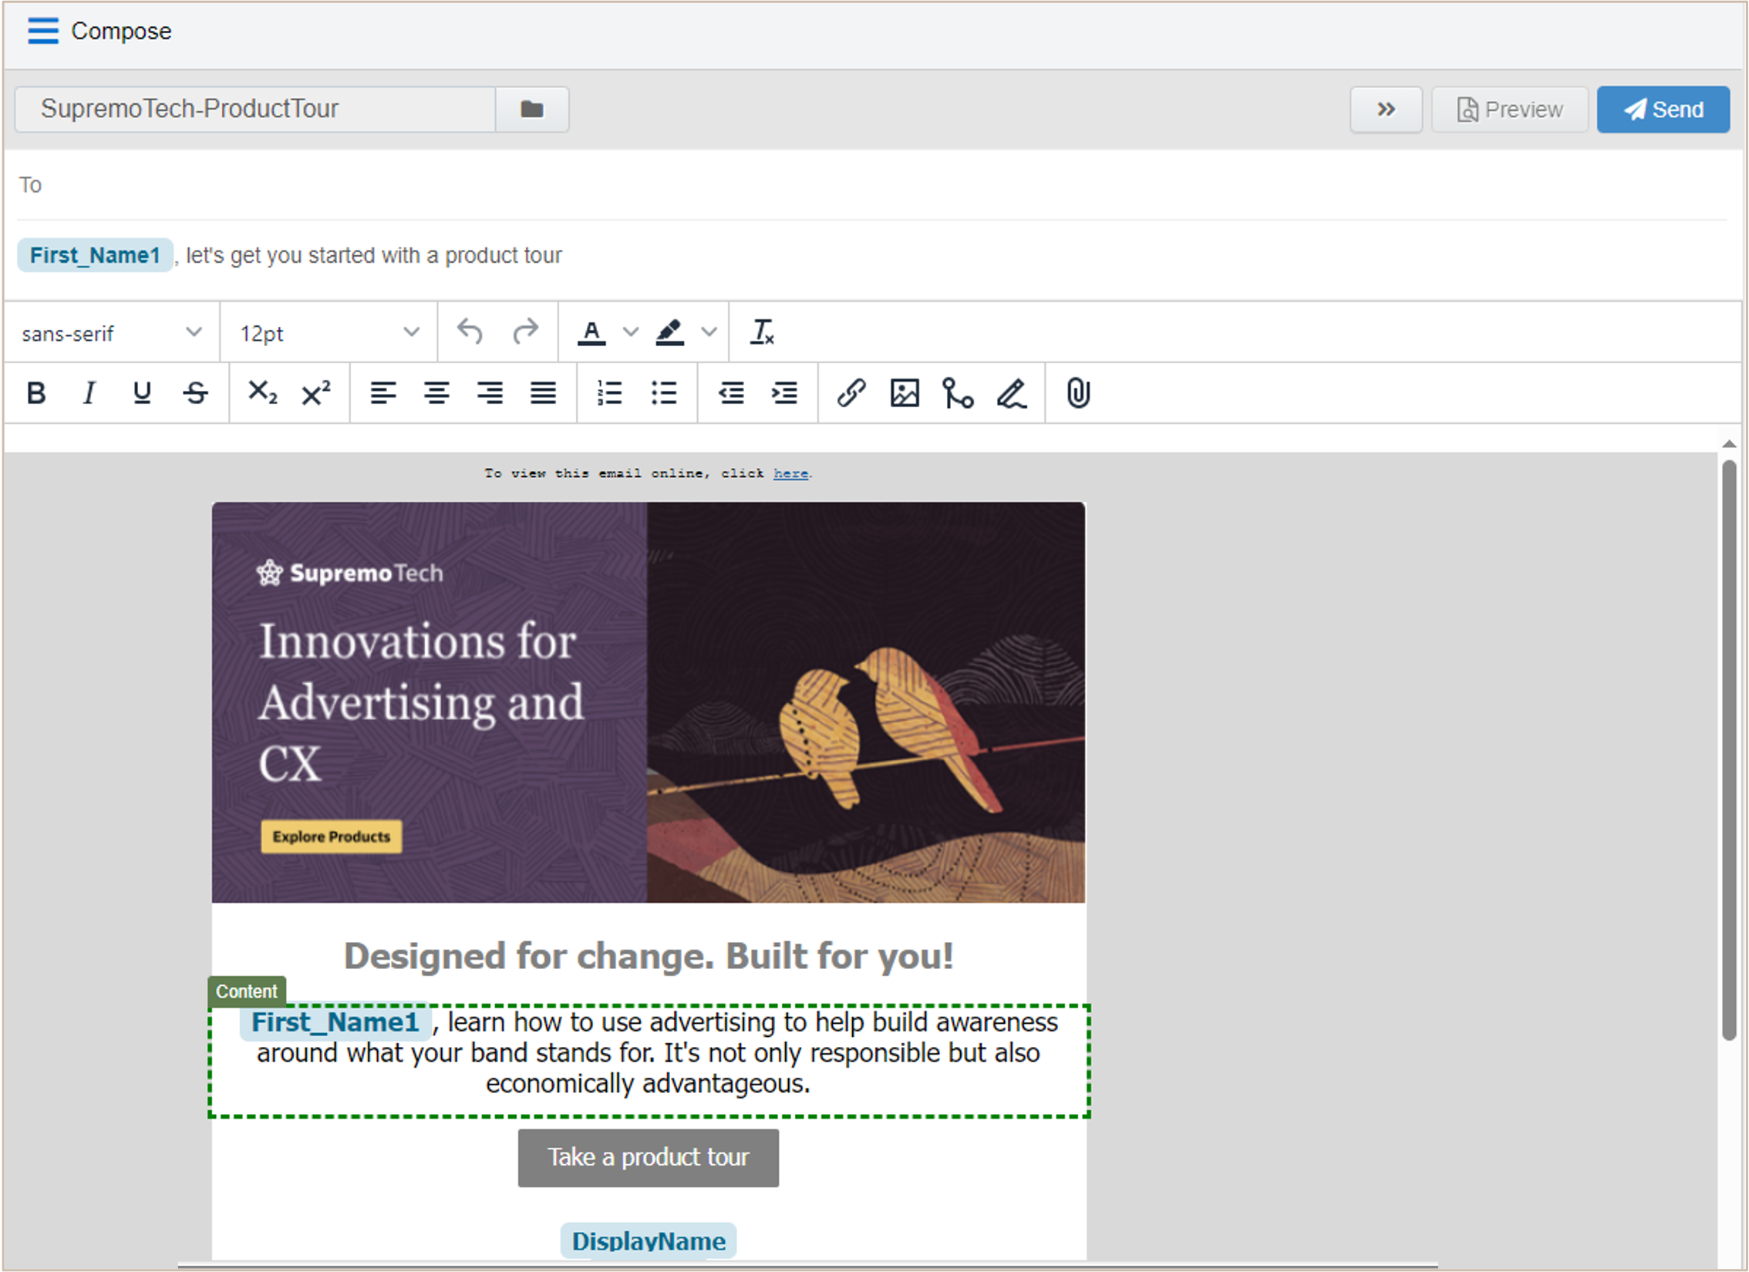Expand options with double-chevron button

1386,109
